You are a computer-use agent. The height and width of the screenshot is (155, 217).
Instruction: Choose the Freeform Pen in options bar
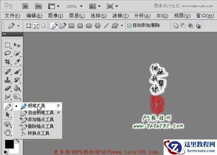point(63,26)
